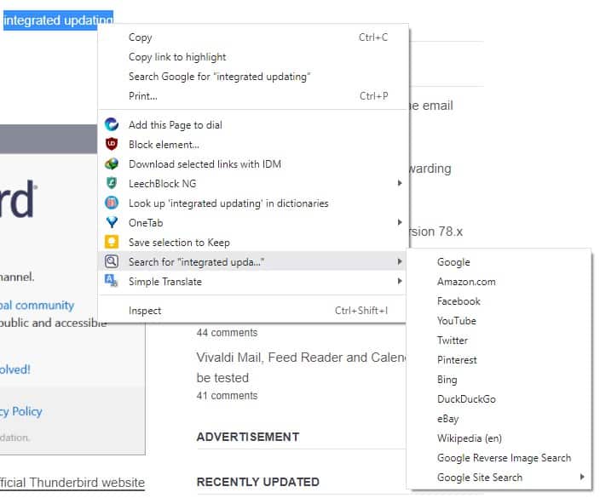
Task: Open the Simple Translate entry
Action: (253, 281)
